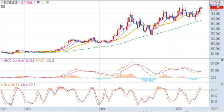Click the 2023 year marker on time axis
Viewport: 224px width, 112px height.
coord(28,109)
